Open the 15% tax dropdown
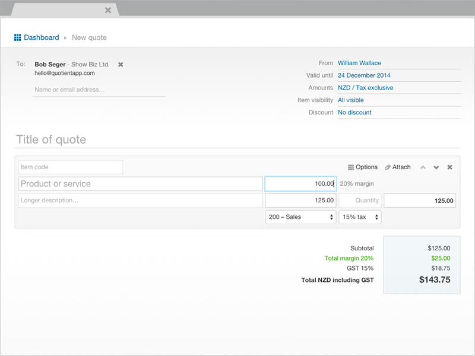This screenshot has width=475, height=356. (x=360, y=217)
